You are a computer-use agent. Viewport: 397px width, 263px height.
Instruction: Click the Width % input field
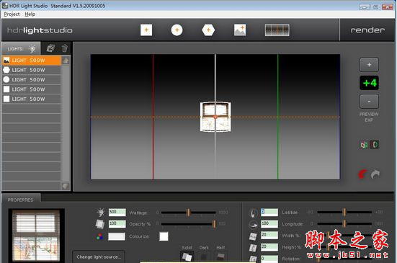(x=269, y=235)
